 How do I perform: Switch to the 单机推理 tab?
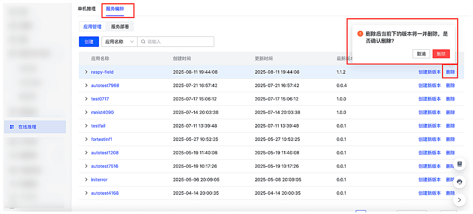87,9
